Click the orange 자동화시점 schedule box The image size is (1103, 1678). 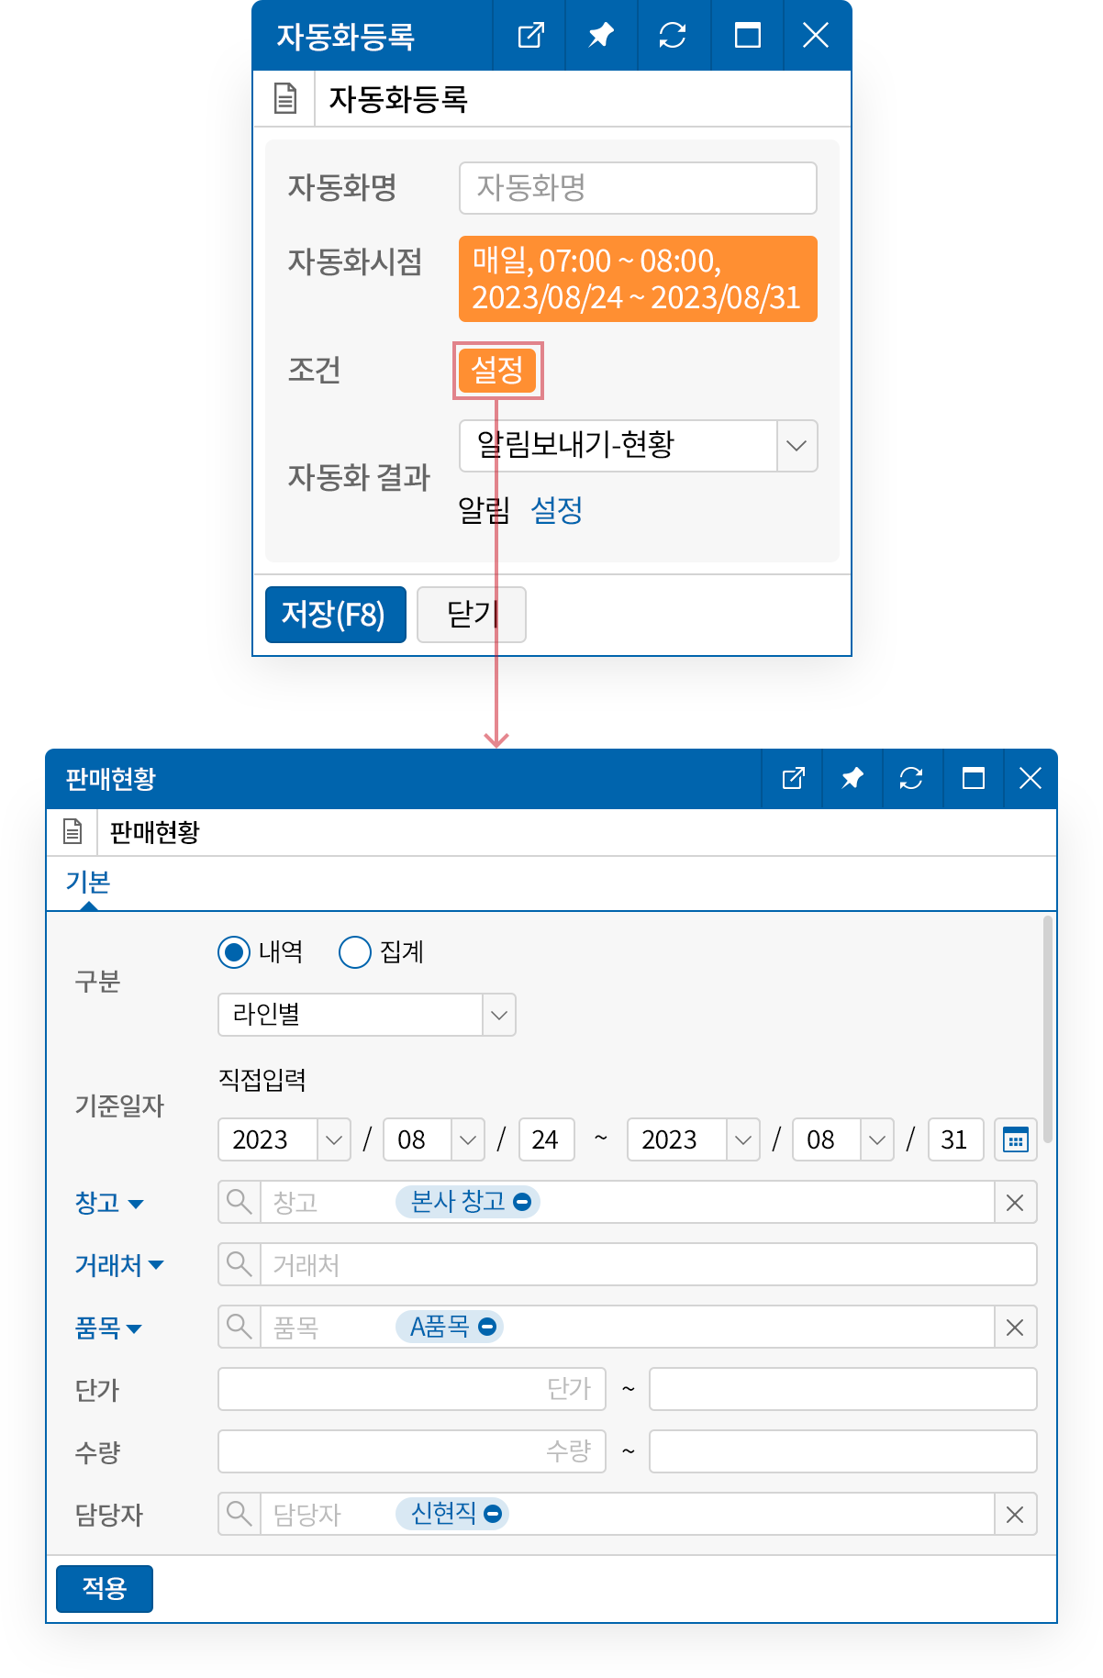point(638,279)
